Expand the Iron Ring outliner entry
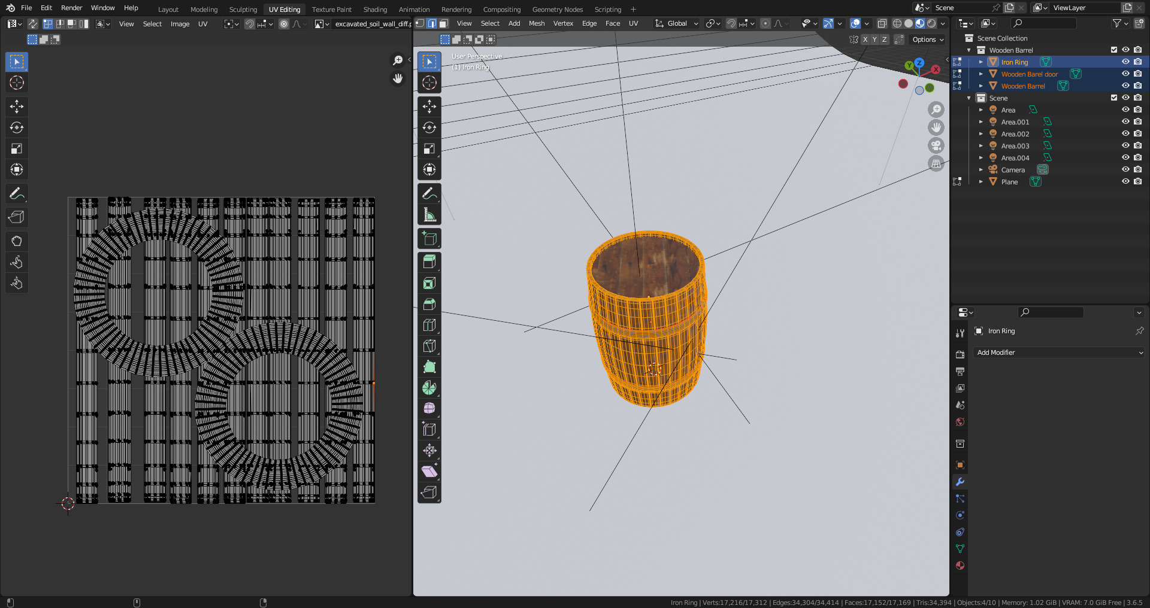This screenshot has width=1150, height=608. tap(981, 62)
